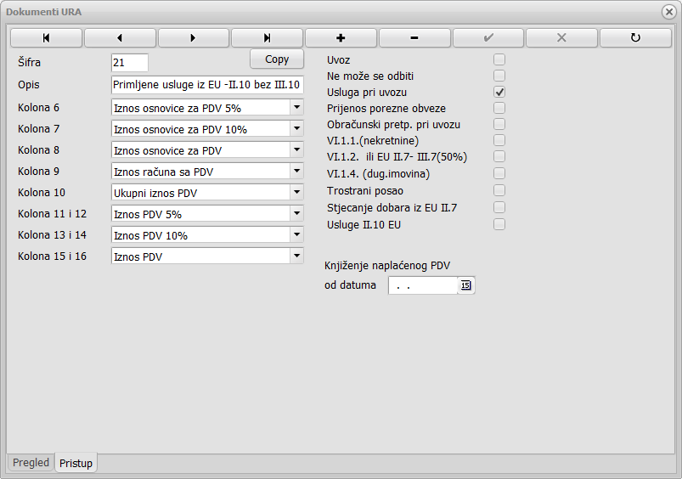Go to the previous record
The width and height of the screenshot is (682, 479).
tap(120, 38)
